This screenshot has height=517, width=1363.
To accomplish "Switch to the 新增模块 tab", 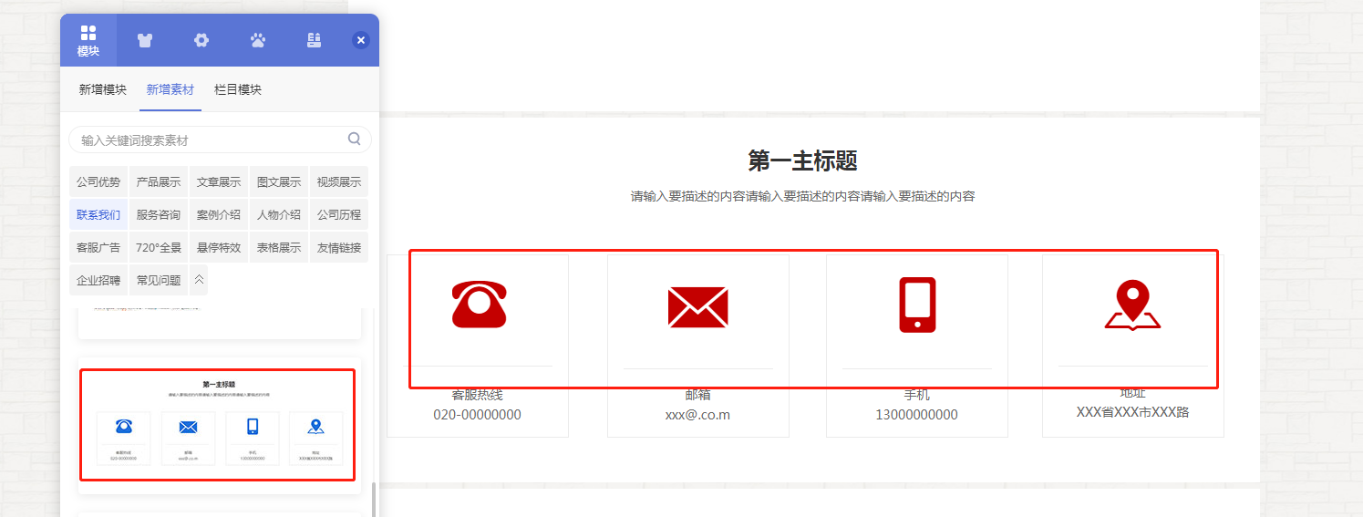I will (102, 89).
